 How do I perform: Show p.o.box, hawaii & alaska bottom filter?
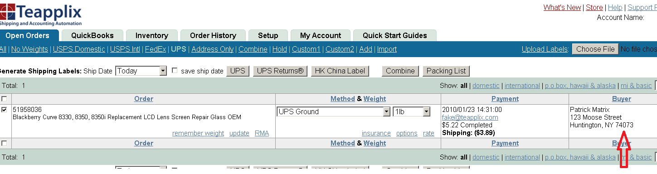(580, 157)
